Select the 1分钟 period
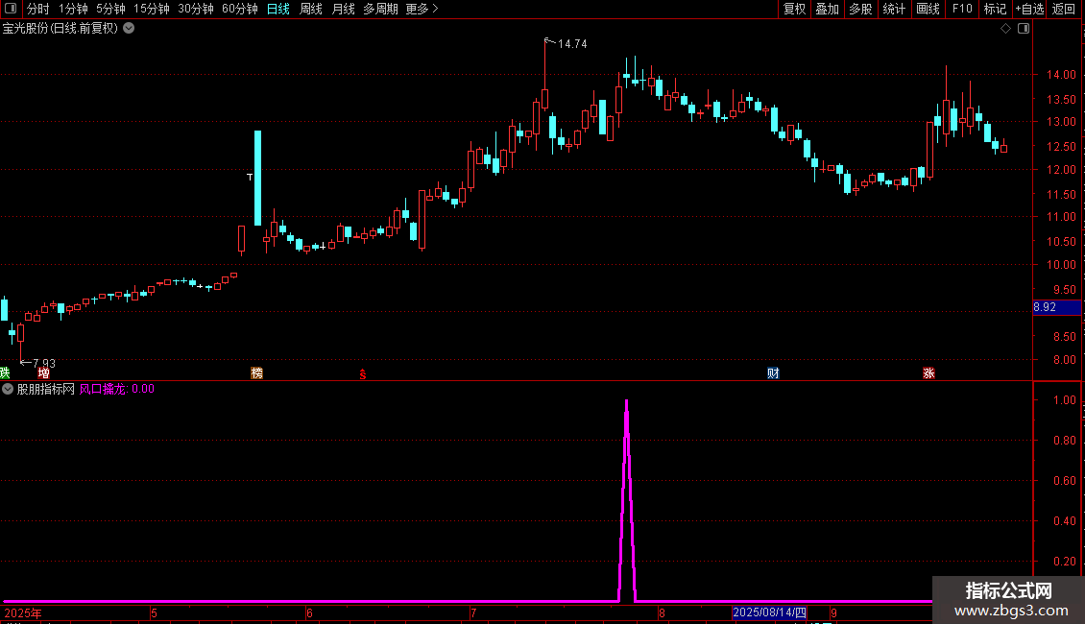This screenshot has height=624, width=1085. tap(73, 9)
